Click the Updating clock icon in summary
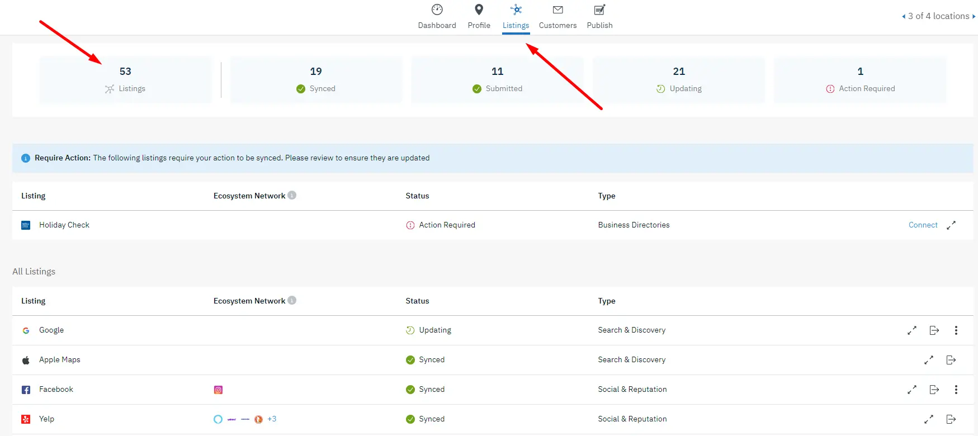The image size is (978, 436). [661, 89]
